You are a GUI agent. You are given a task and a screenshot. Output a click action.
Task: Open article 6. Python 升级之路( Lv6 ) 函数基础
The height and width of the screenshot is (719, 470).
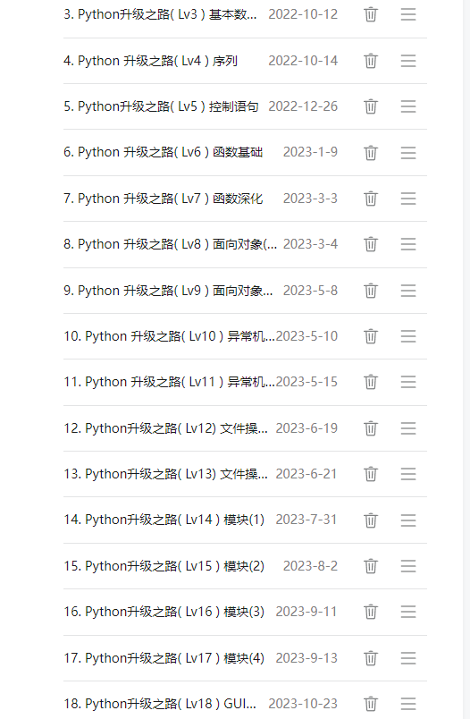coord(164,152)
